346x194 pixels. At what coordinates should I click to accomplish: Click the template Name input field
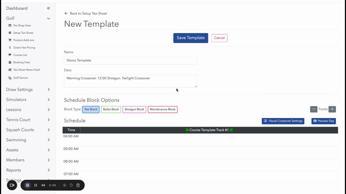(x=131, y=60)
